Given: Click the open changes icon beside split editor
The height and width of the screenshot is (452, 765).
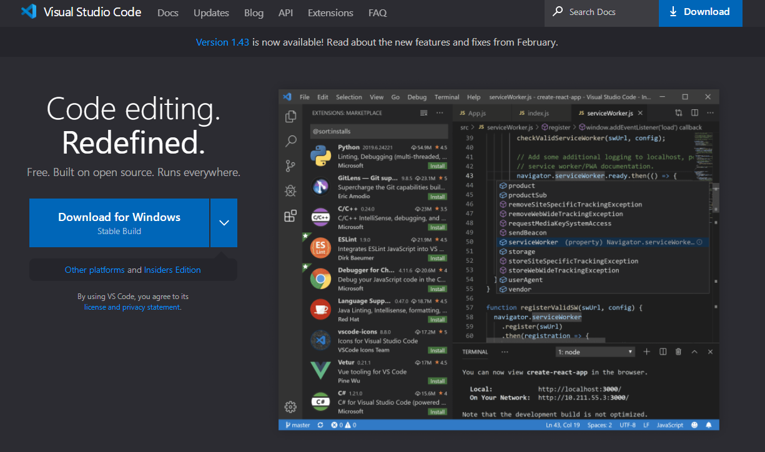Looking at the screenshot, I should [x=679, y=113].
